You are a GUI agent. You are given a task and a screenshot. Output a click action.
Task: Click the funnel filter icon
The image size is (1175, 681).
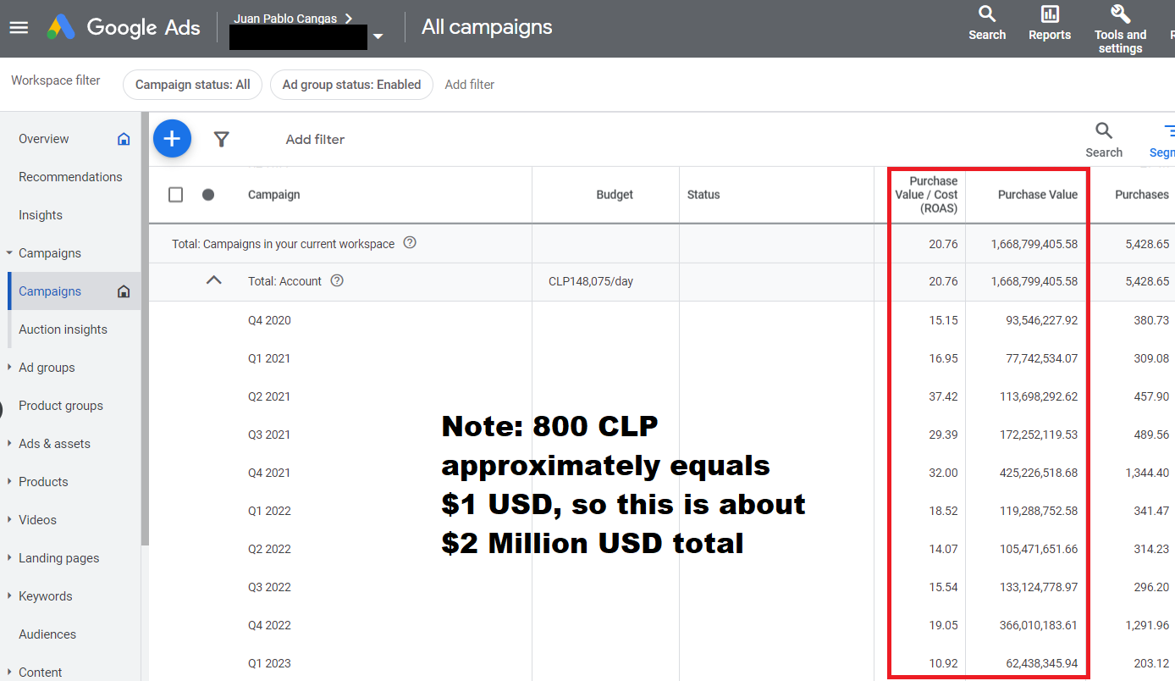click(x=221, y=139)
